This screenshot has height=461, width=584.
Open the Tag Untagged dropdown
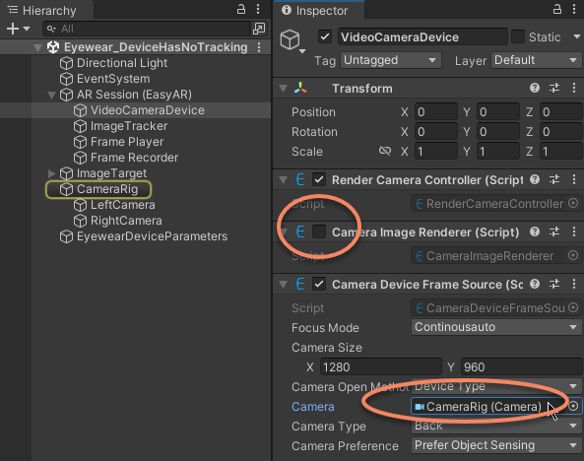coord(391,60)
